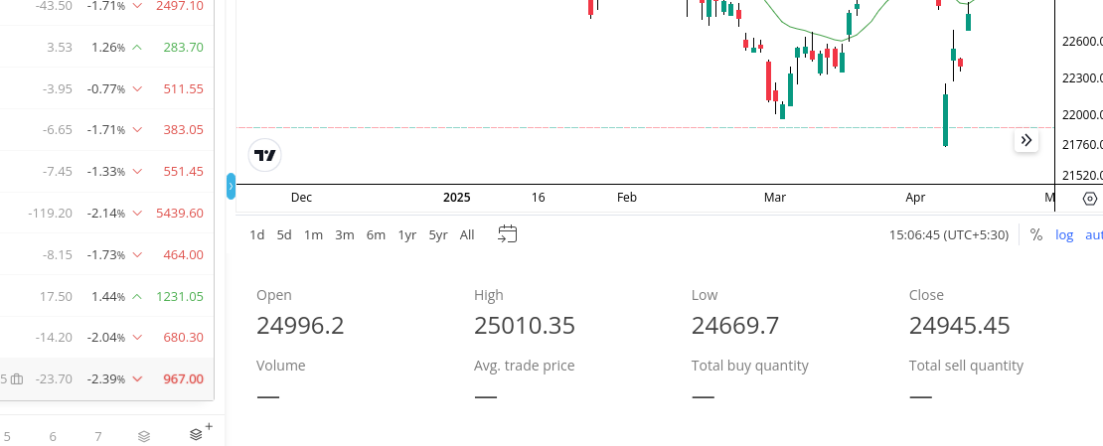Viewport: 1103px width, 446px height.
Task: Select the 5yr chart range
Action: [x=438, y=234]
